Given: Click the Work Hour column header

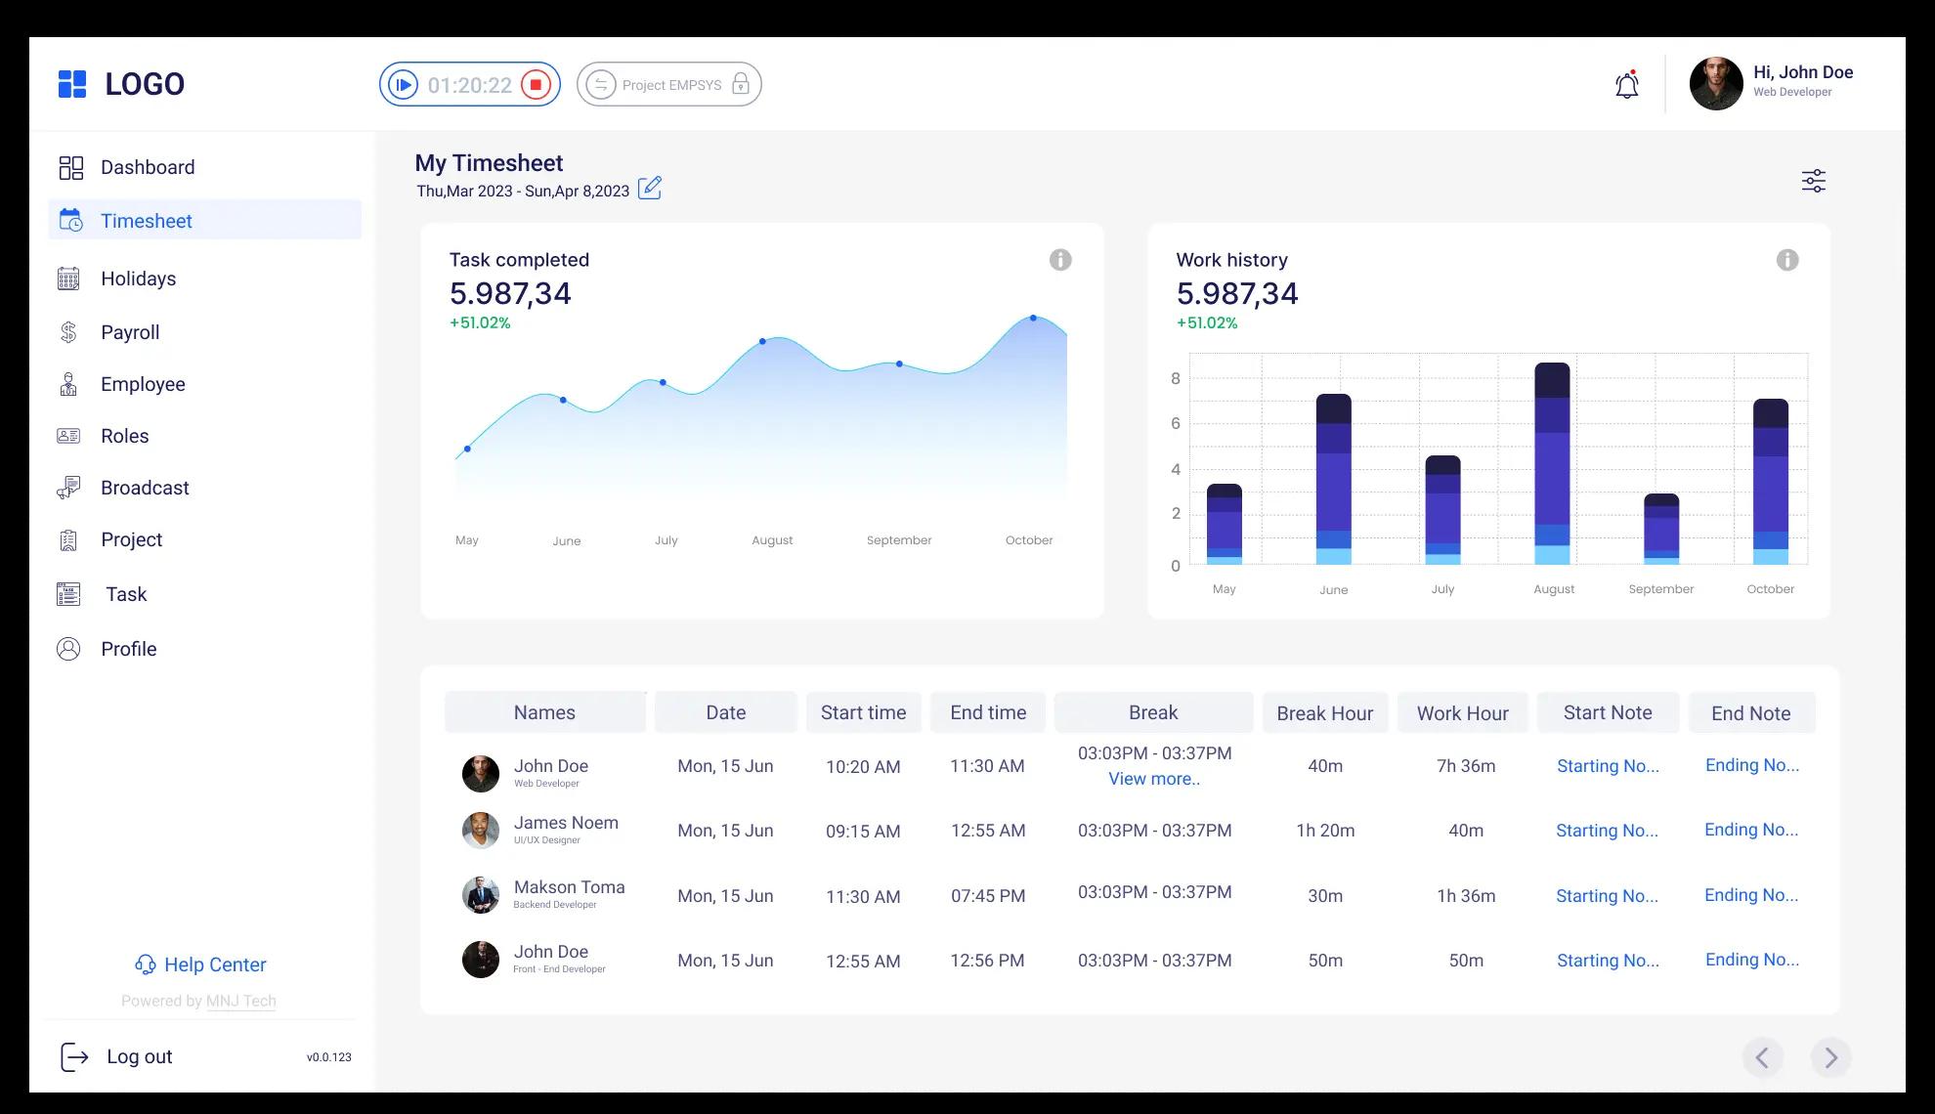Looking at the screenshot, I should tap(1463, 713).
